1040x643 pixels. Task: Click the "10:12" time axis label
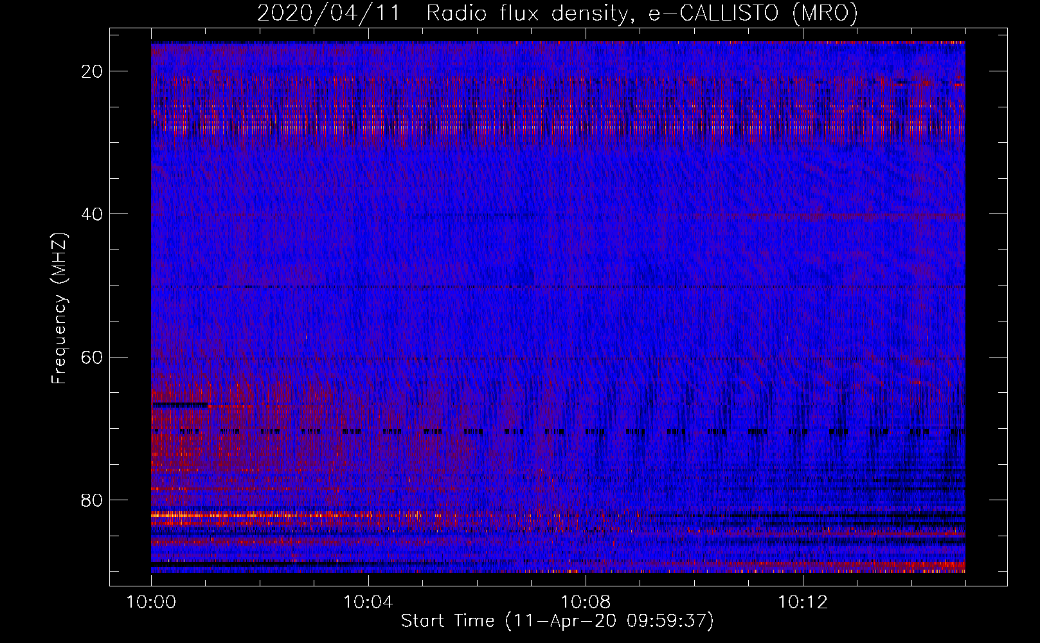(x=802, y=602)
